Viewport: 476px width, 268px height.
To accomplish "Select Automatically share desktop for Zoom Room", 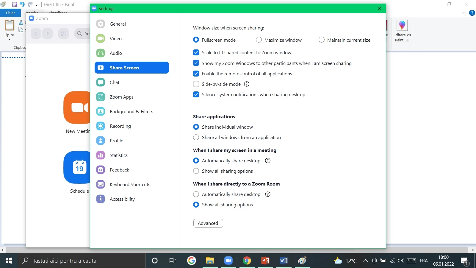I will [x=196, y=194].
